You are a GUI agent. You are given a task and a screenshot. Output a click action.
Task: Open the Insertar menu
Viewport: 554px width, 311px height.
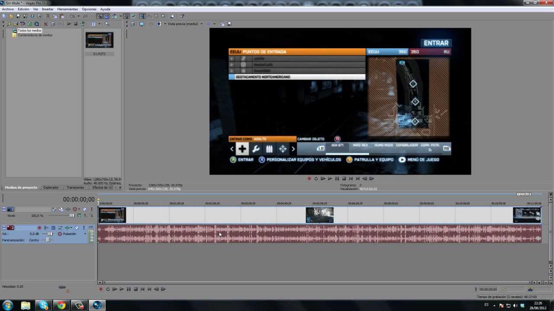48,9
